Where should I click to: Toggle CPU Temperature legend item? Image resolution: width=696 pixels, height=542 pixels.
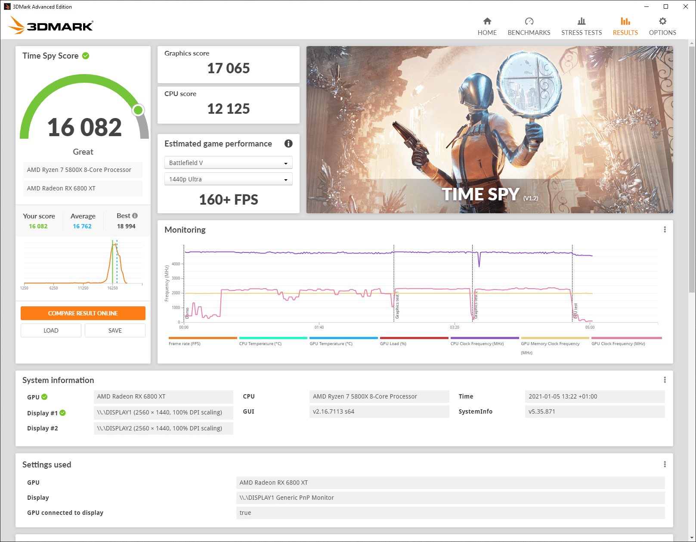273,341
